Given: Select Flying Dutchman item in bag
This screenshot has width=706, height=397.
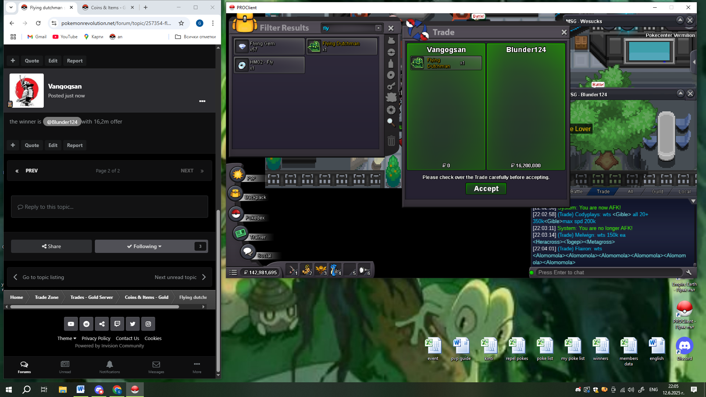Looking at the screenshot, I should (342, 46).
